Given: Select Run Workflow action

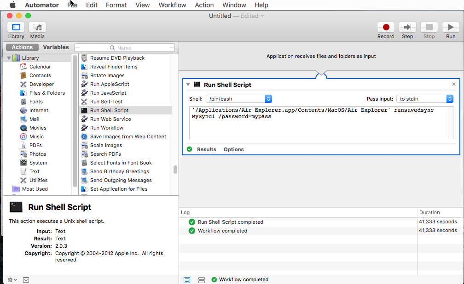Looking at the screenshot, I should [x=106, y=128].
